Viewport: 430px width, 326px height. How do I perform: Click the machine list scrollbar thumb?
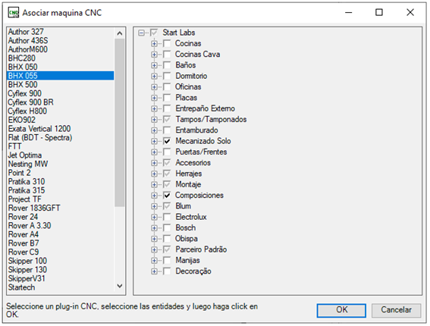click(x=120, y=123)
